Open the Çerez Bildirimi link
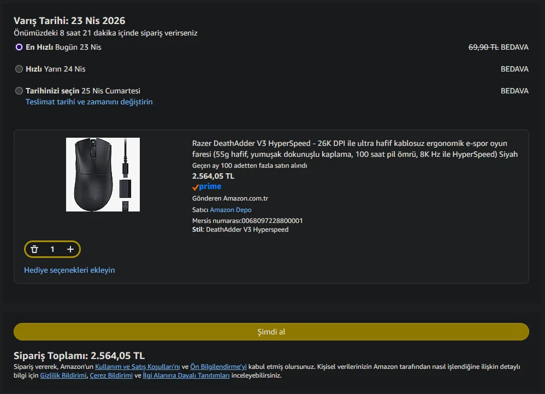 [x=111, y=375]
